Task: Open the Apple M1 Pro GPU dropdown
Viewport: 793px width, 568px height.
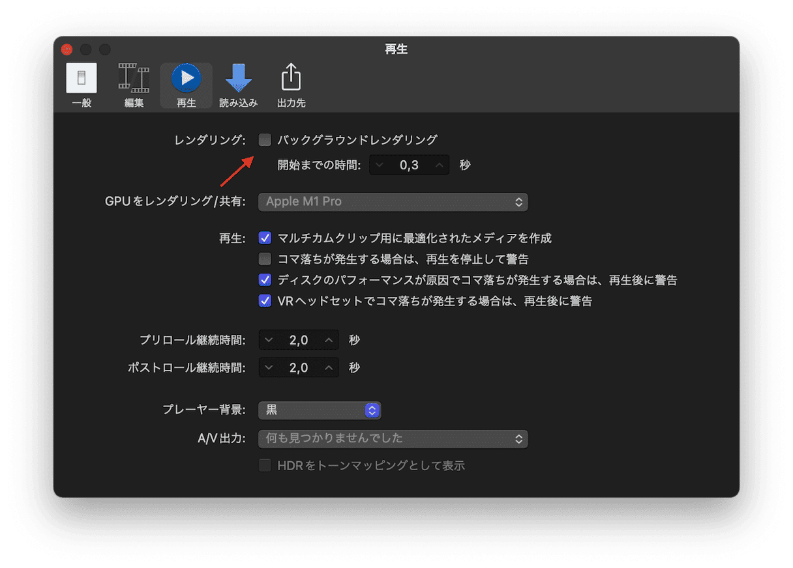Action: coord(393,202)
